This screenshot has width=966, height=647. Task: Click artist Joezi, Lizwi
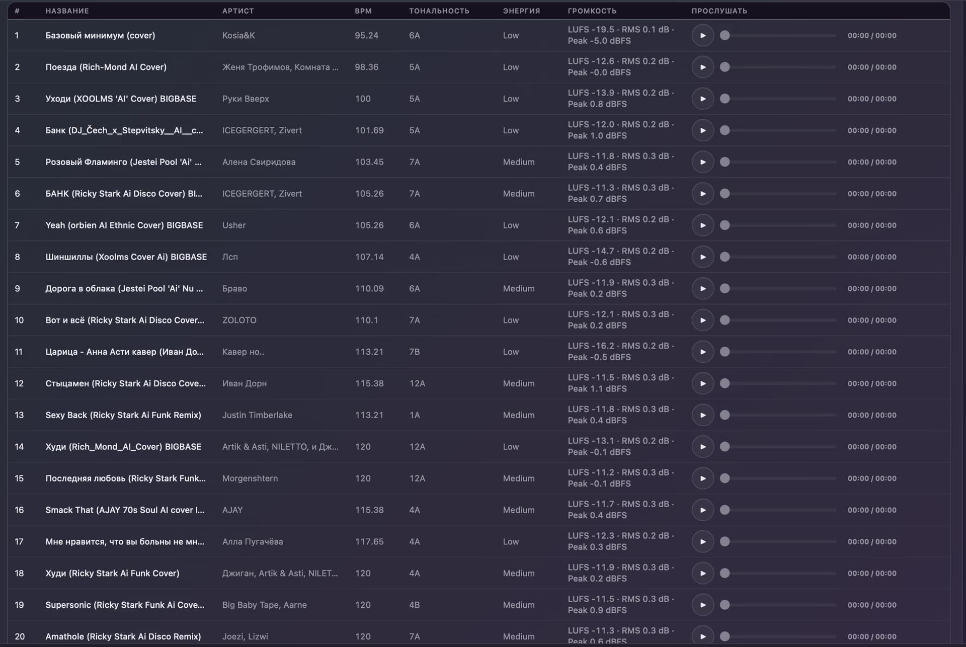click(x=245, y=636)
